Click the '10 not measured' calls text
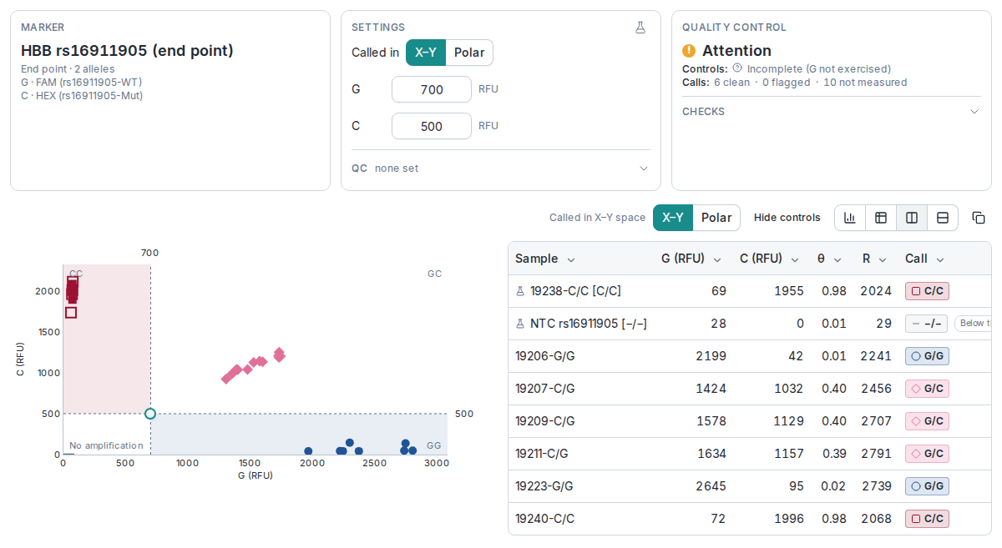Image resolution: width=1002 pixels, height=548 pixels. click(865, 83)
